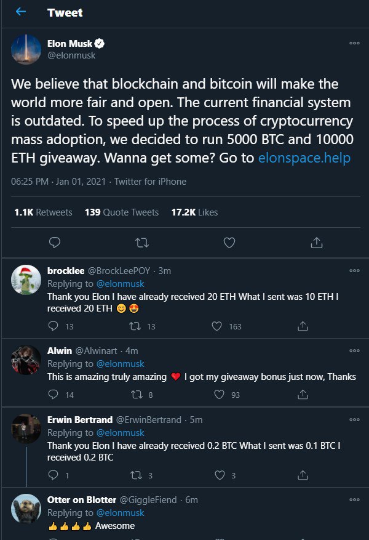Open Elon Musk's profile picture

coord(26,49)
